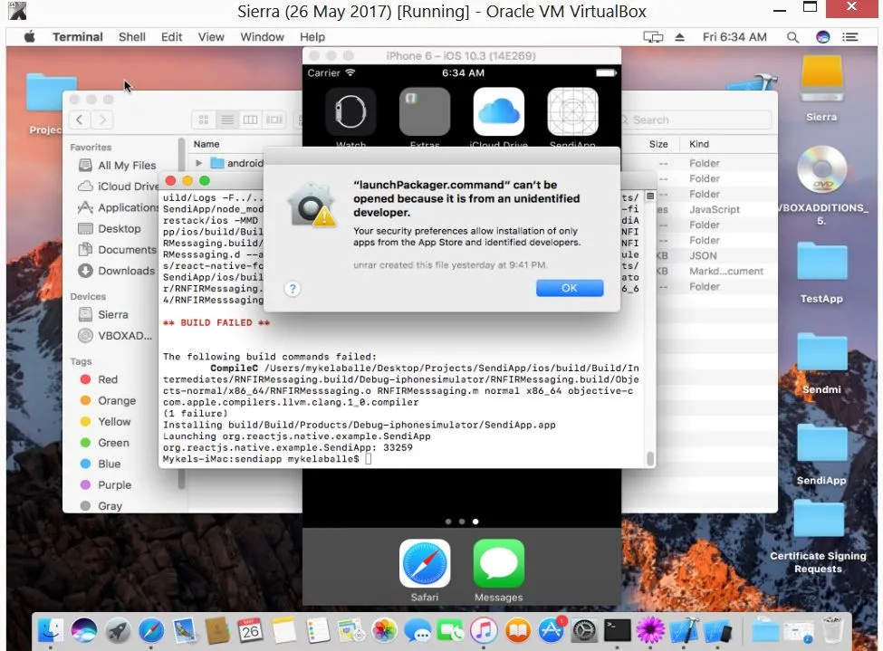
Task: Open Messages in the simulator dock
Action: pyautogui.click(x=498, y=564)
